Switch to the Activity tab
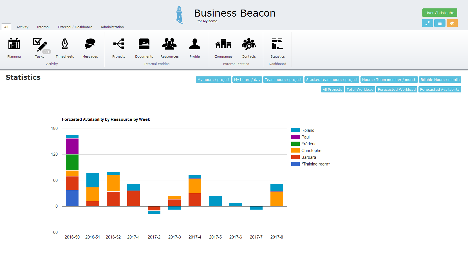The height and width of the screenshot is (270, 468). tap(23, 27)
